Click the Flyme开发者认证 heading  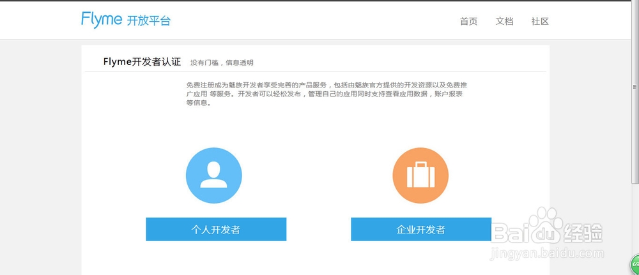click(142, 62)
